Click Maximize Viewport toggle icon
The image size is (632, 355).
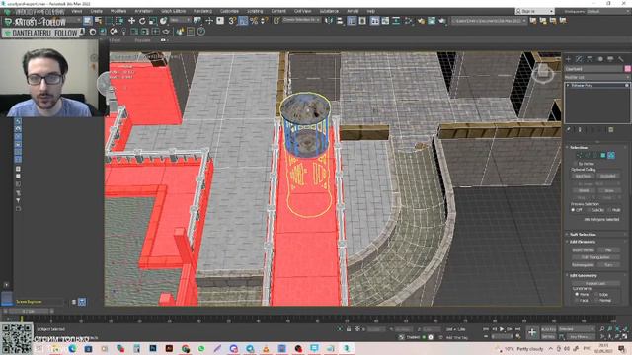coord(625,336)
